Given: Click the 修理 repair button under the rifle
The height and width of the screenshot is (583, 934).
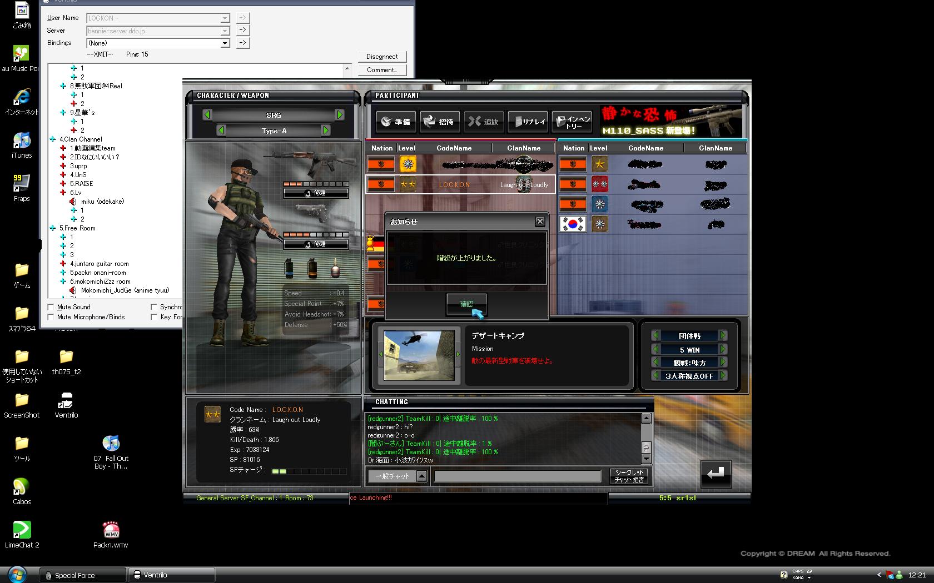Looking at the screenshot, I should click(x=316, y=193).
